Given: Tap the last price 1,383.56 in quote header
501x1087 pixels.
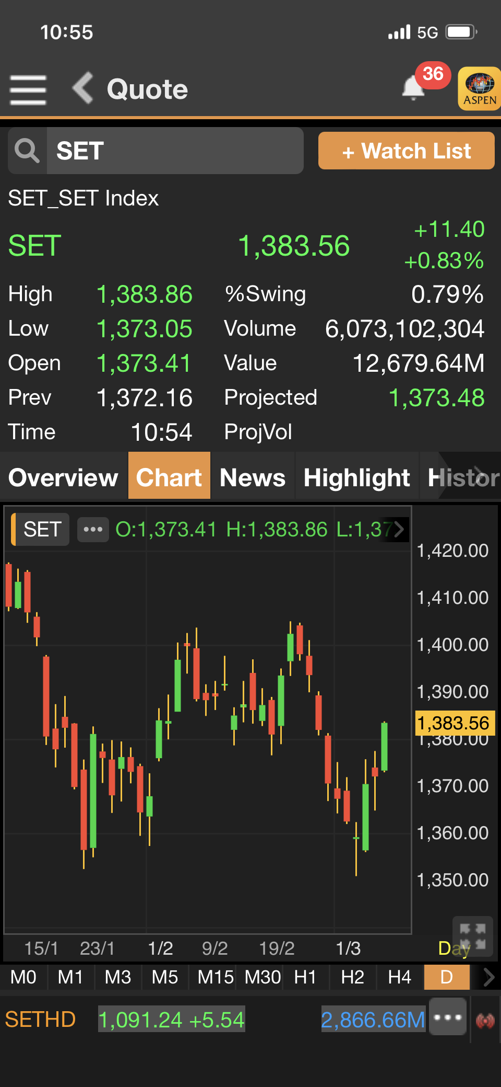Looking at the screenshot, I should [294, 246].
